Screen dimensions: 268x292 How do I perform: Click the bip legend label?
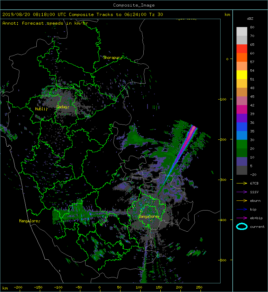253,209
